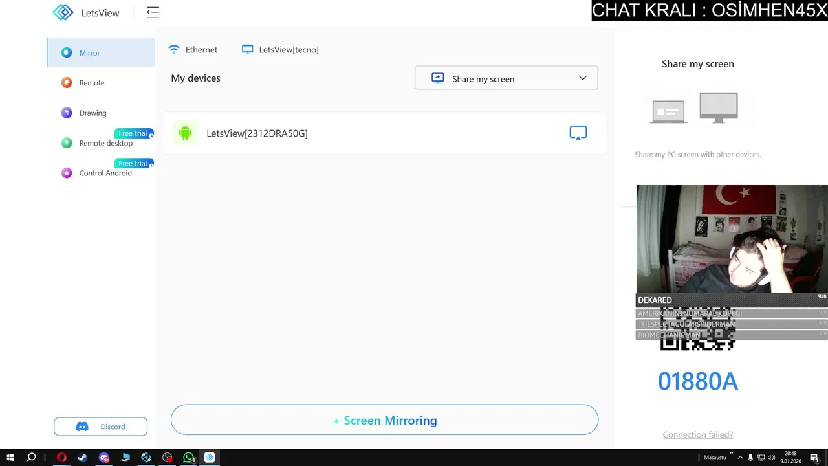This screenshot has height=466, width=828.
Task: Open the notification center icon
Action: pyautogui.click(x=815, y=458)
